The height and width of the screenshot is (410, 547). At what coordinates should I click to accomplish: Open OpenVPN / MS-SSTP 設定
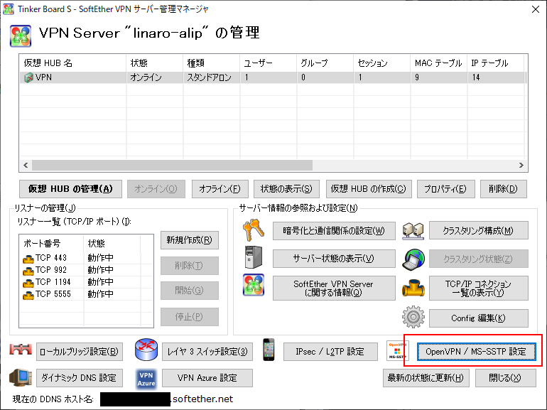[476, 352]
